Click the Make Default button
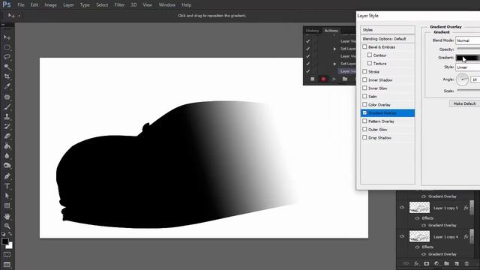 coord(464,103)
